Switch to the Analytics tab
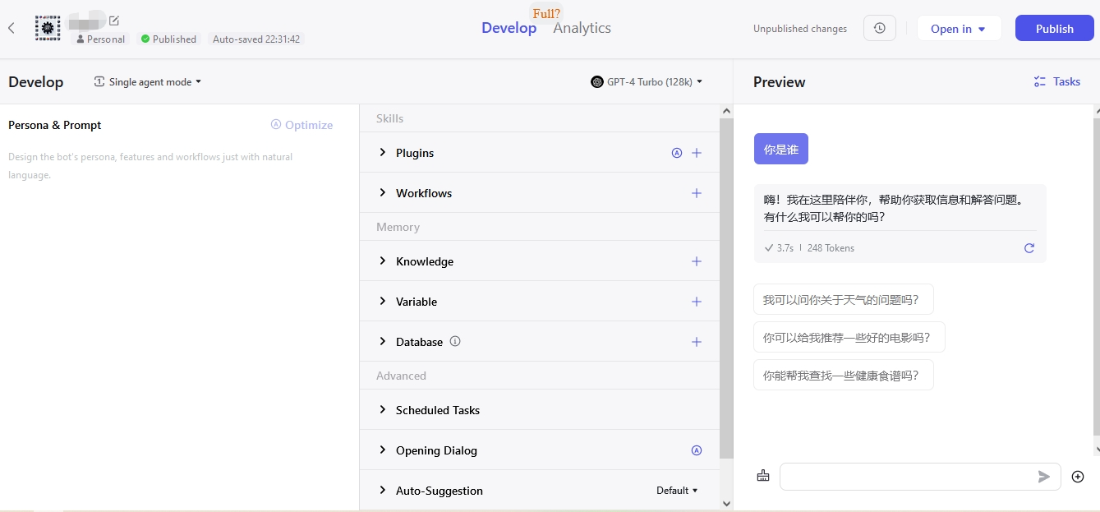The height and width of the screenshot is (512, 1100). (582, 28)
